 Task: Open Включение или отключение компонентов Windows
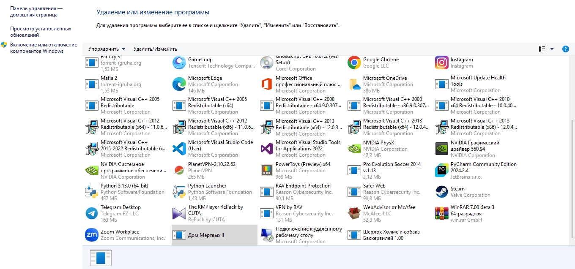click(44, 48)
